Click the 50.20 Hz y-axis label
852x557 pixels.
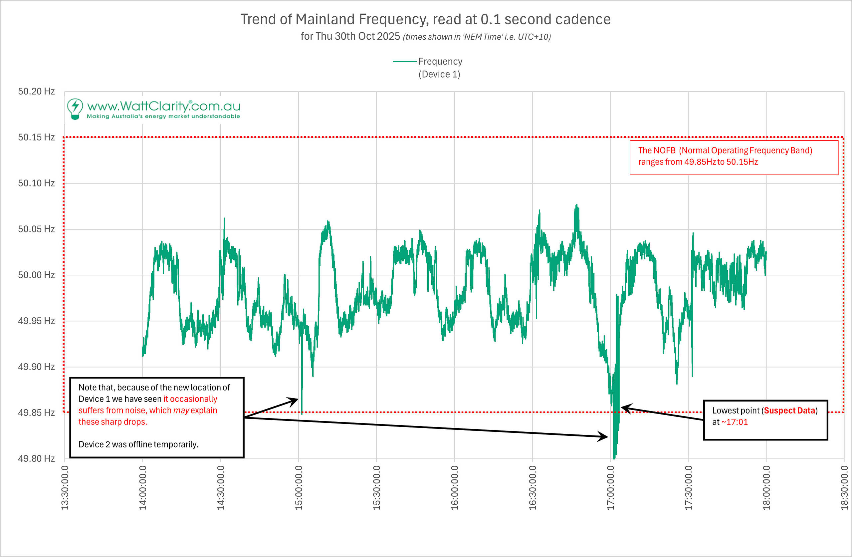click(36, 91)
